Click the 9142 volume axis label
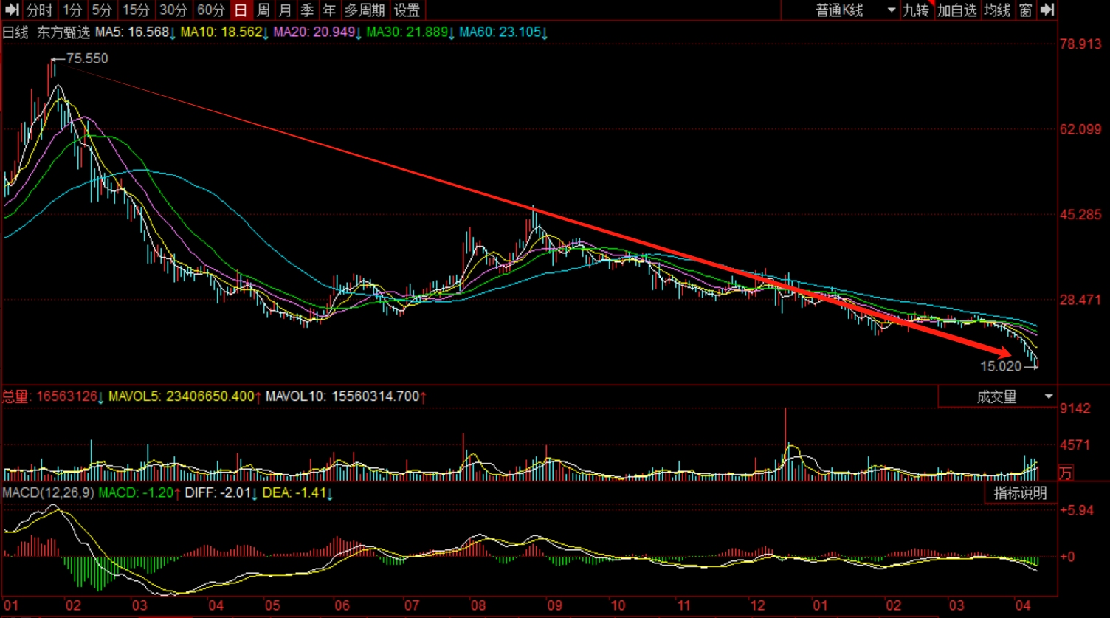 click(1075, 408)
